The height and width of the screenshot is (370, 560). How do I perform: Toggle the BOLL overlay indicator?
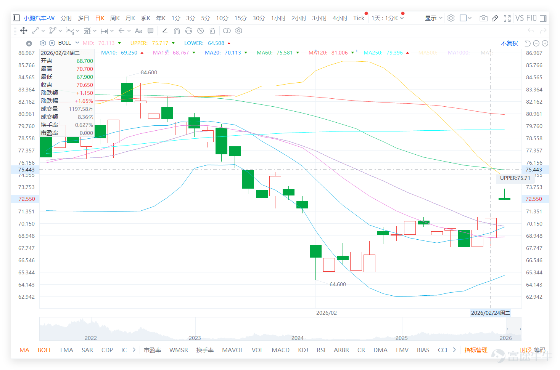tap(45, 350)
